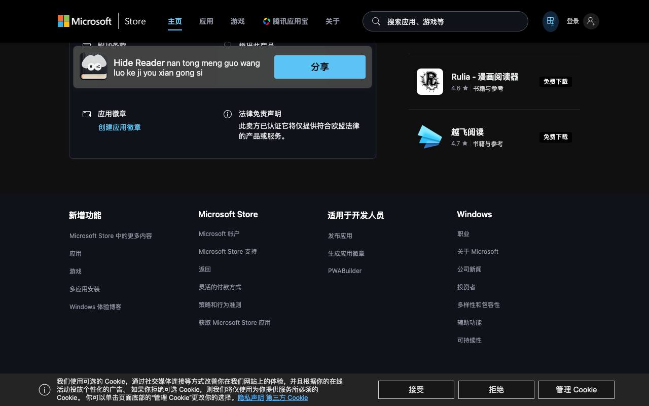649x406 pixels.
Task: Open the Microsoft Store app icon button
Action: pos(550,21)
